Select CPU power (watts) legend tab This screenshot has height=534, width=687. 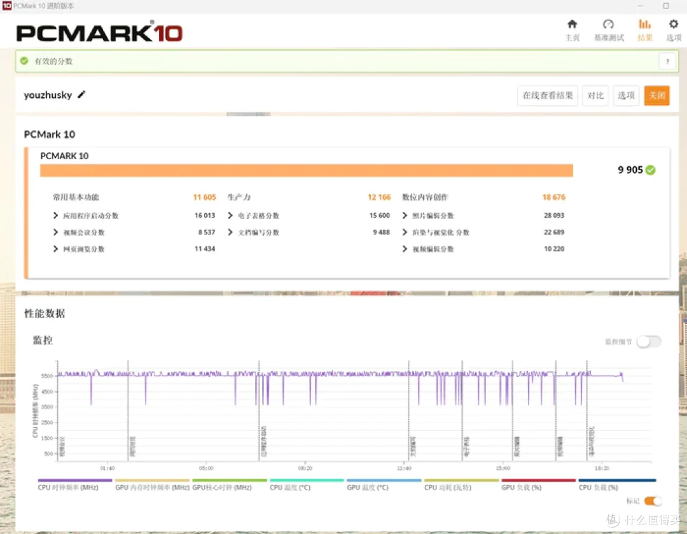[x=461, y=484]
